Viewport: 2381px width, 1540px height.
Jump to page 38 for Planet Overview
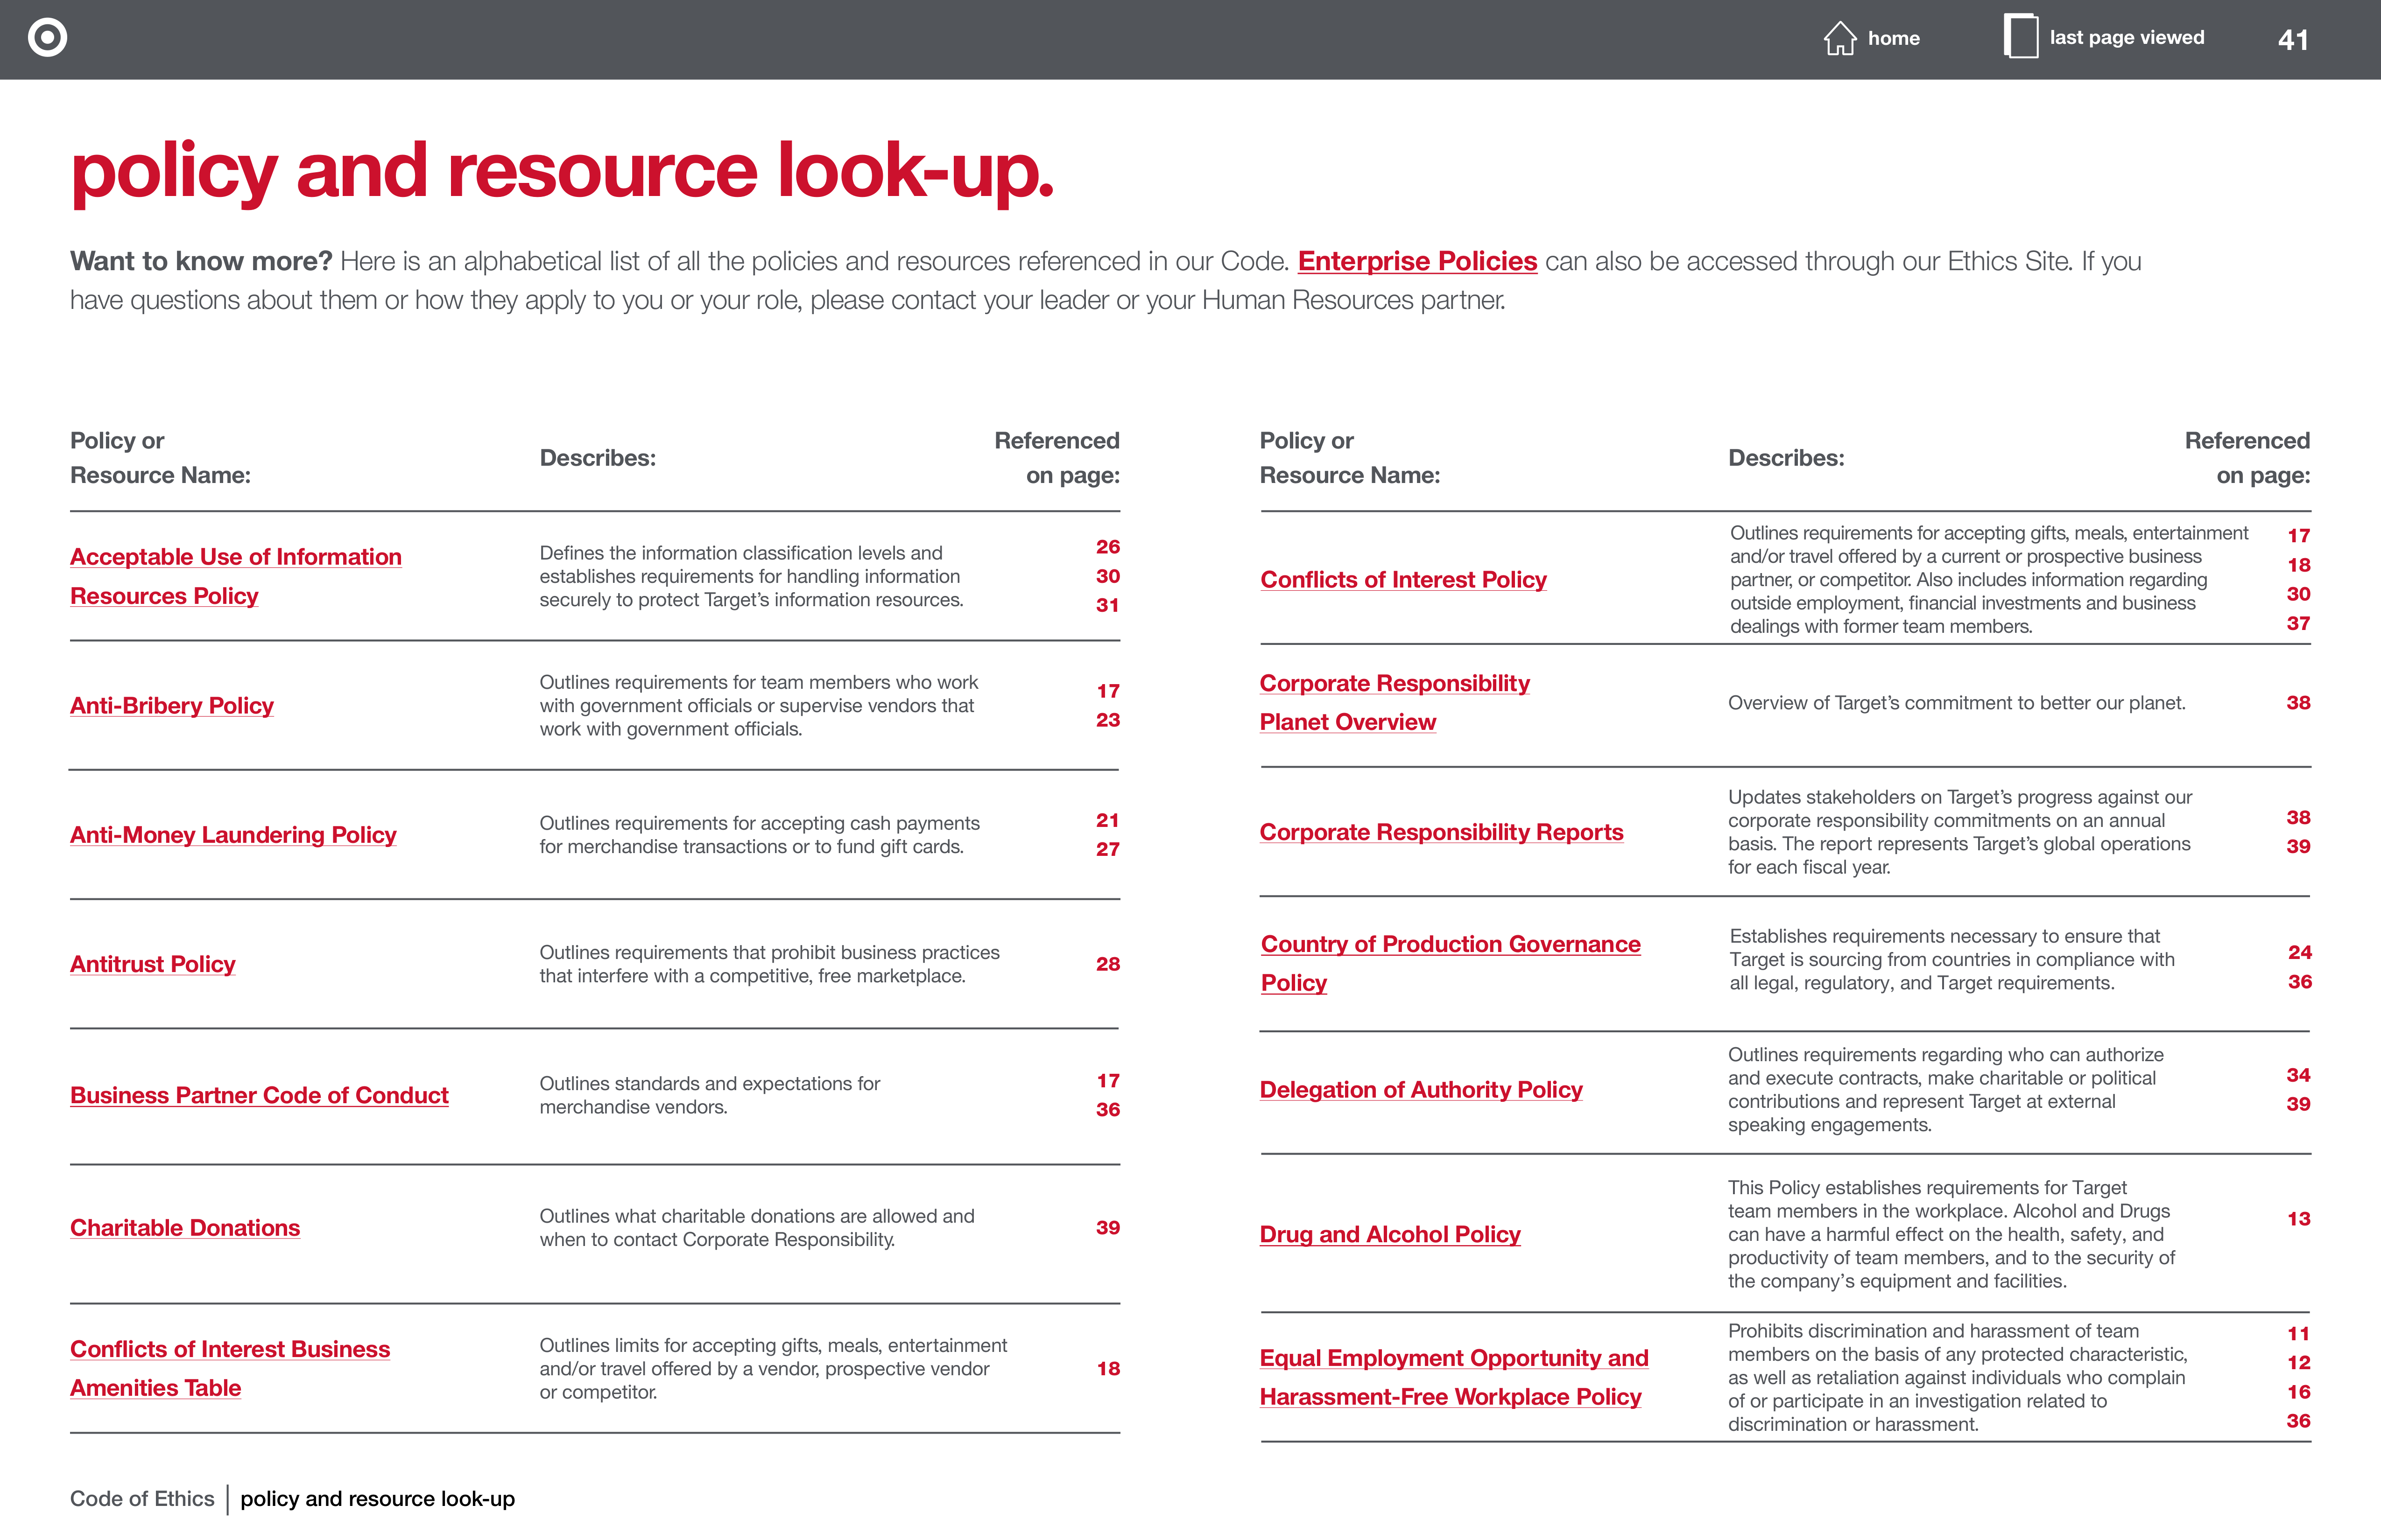click(2298, 703)
